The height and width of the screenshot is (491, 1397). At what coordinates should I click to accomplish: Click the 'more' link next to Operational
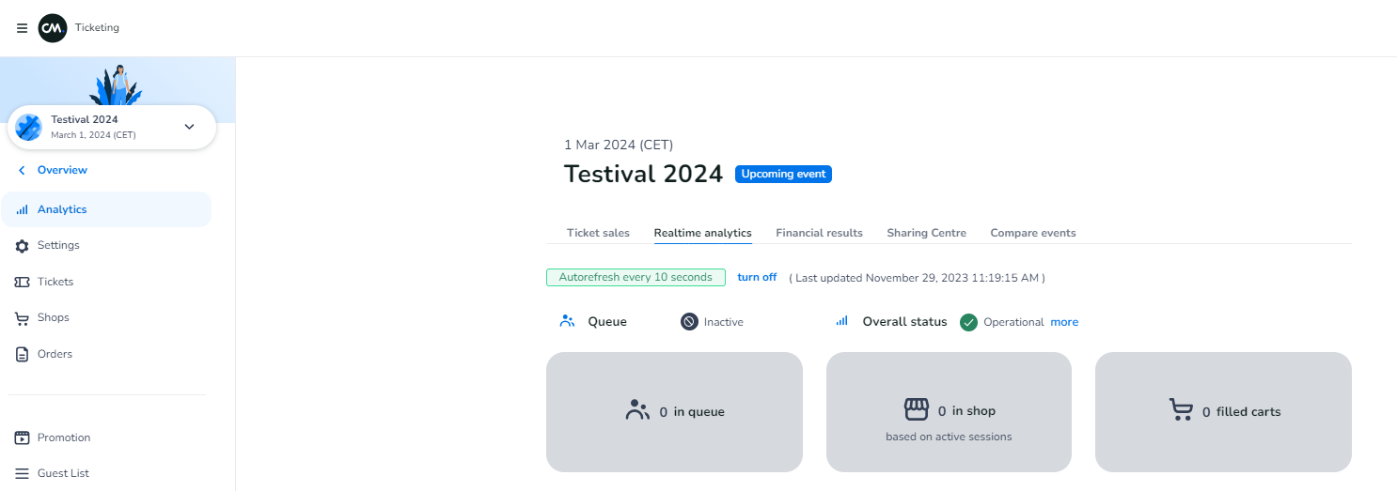coord(1064,322)
